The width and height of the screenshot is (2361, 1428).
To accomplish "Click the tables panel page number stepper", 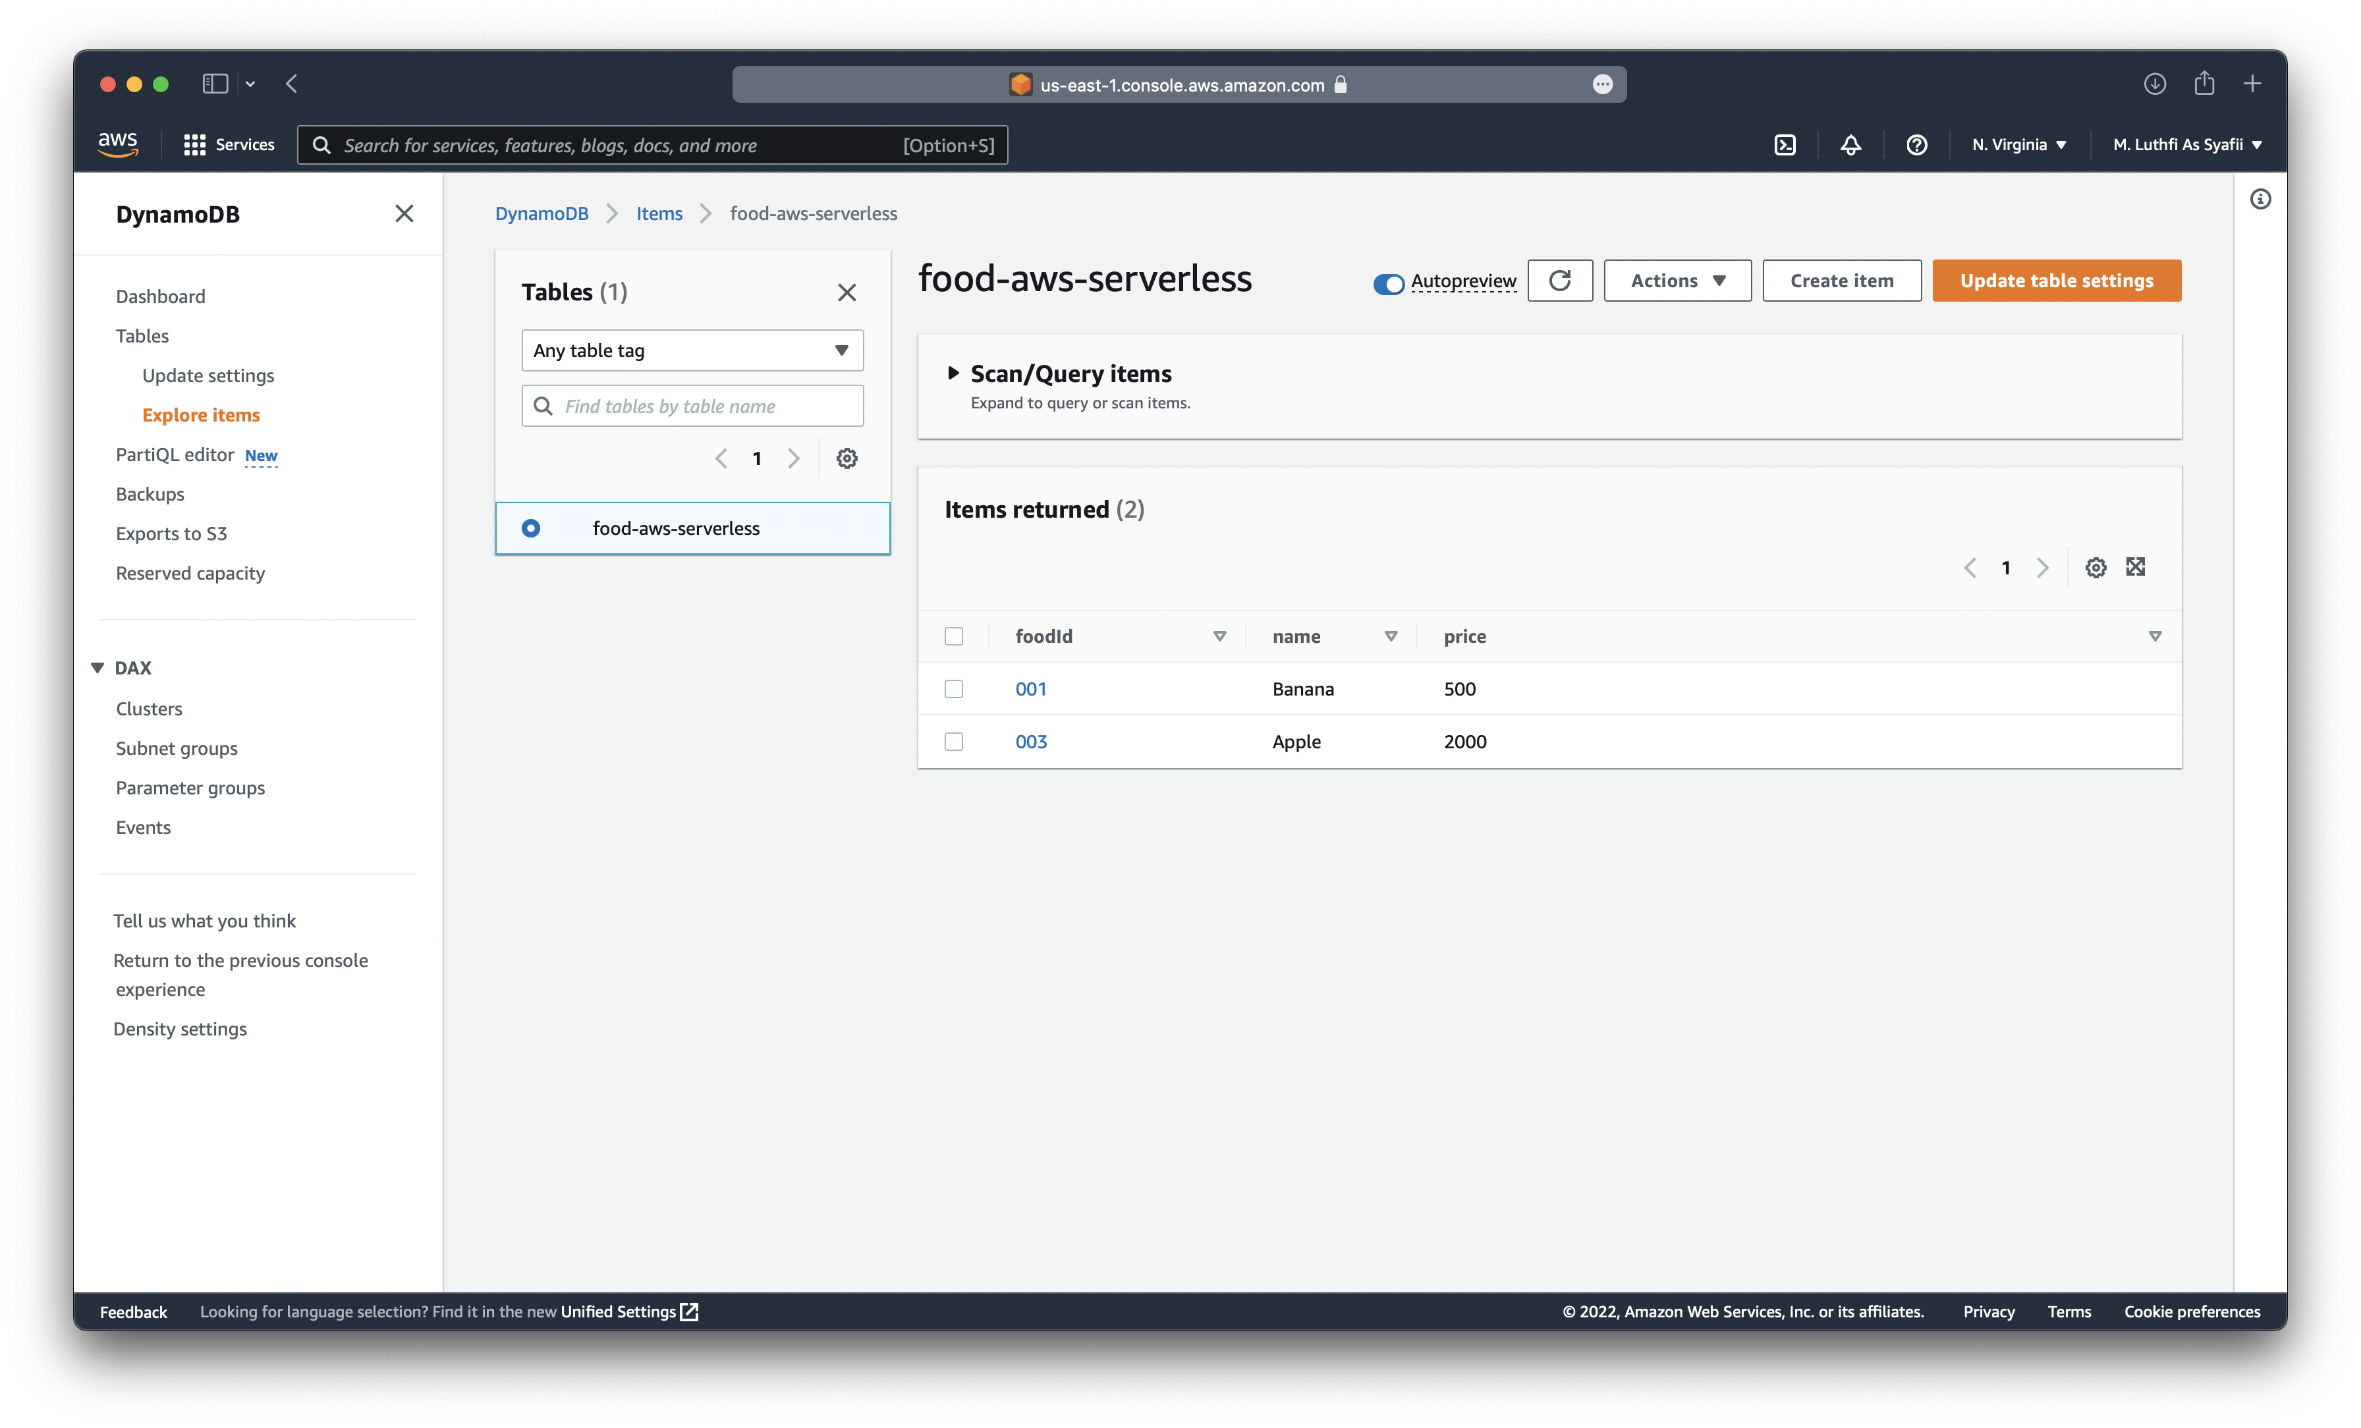I will 756,457.
